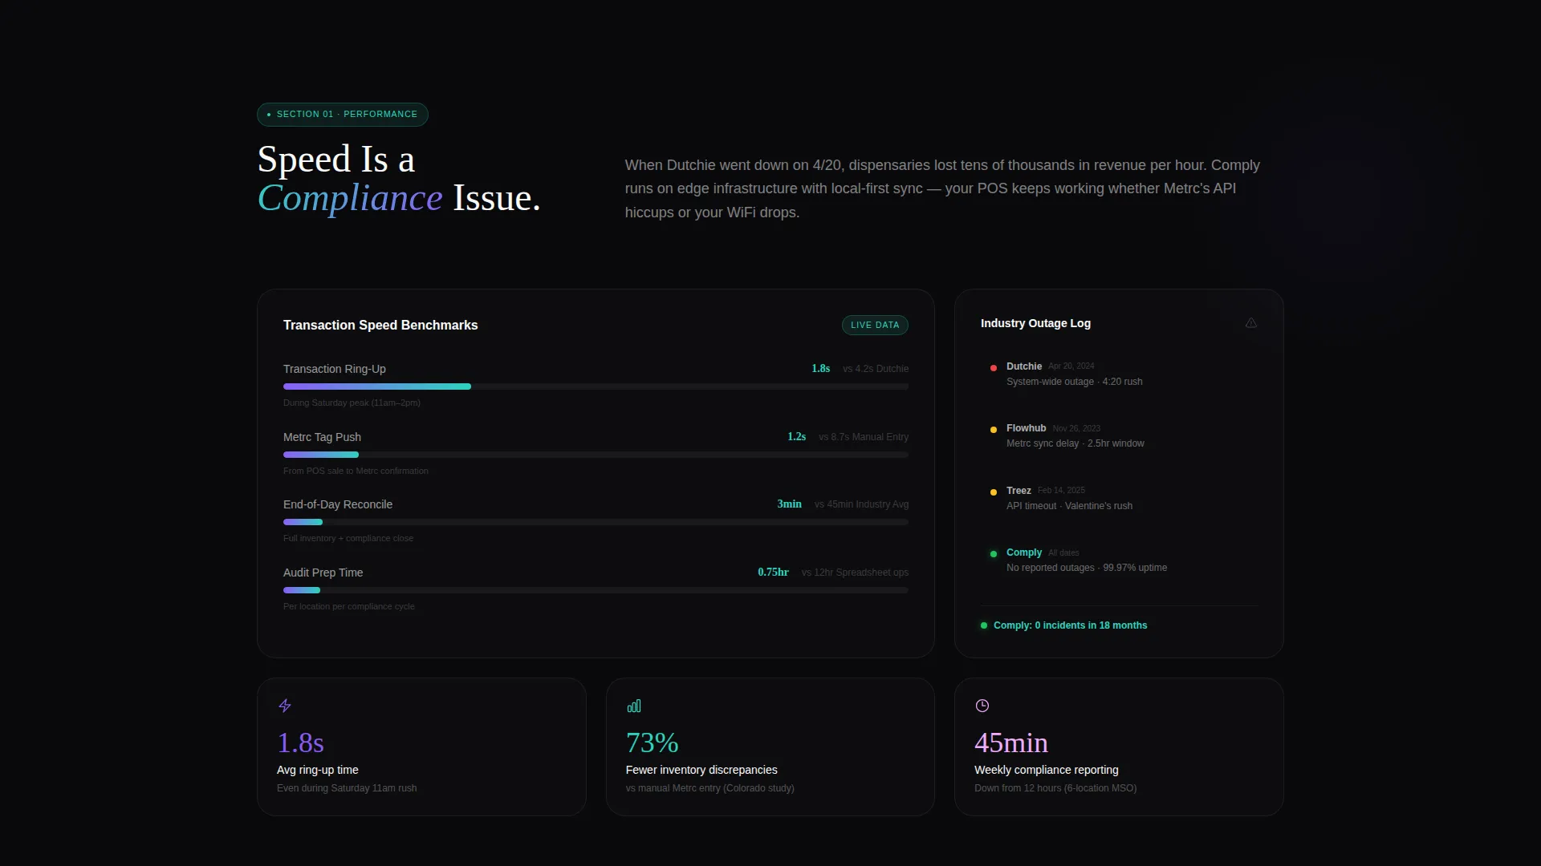
Task: Select the 73% fewer inventory discrepancies card
Action: click(770, 747)
